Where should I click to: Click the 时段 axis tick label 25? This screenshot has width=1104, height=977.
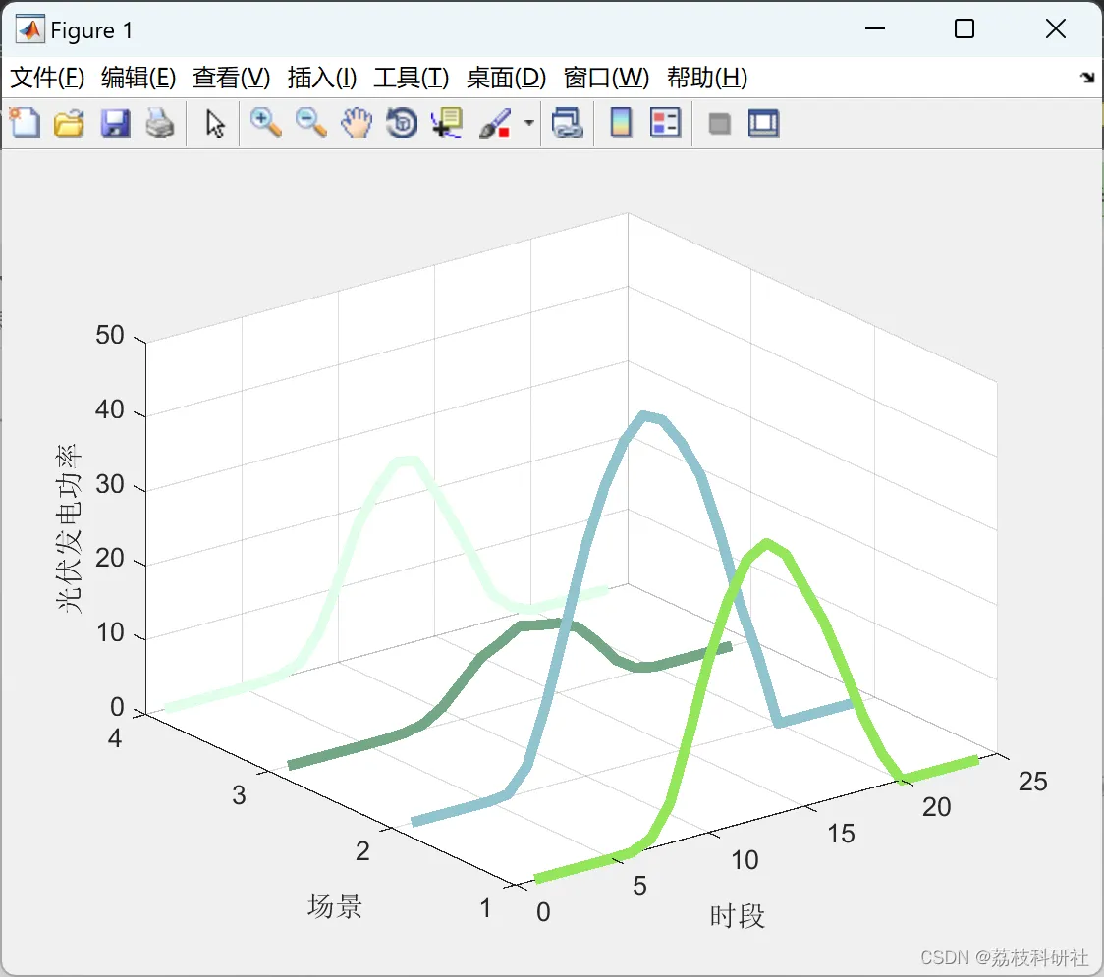pos(1033,782)
